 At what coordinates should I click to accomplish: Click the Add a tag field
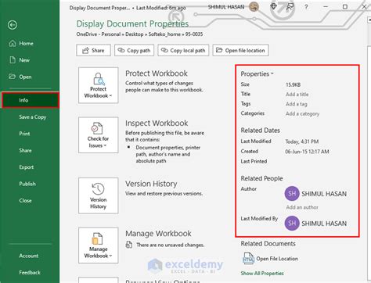coord(297,104)
